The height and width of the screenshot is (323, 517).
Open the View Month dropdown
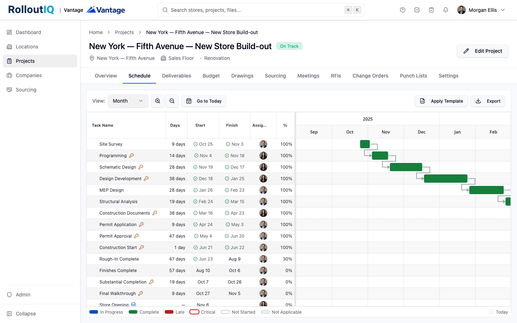[x=128, y=101]
